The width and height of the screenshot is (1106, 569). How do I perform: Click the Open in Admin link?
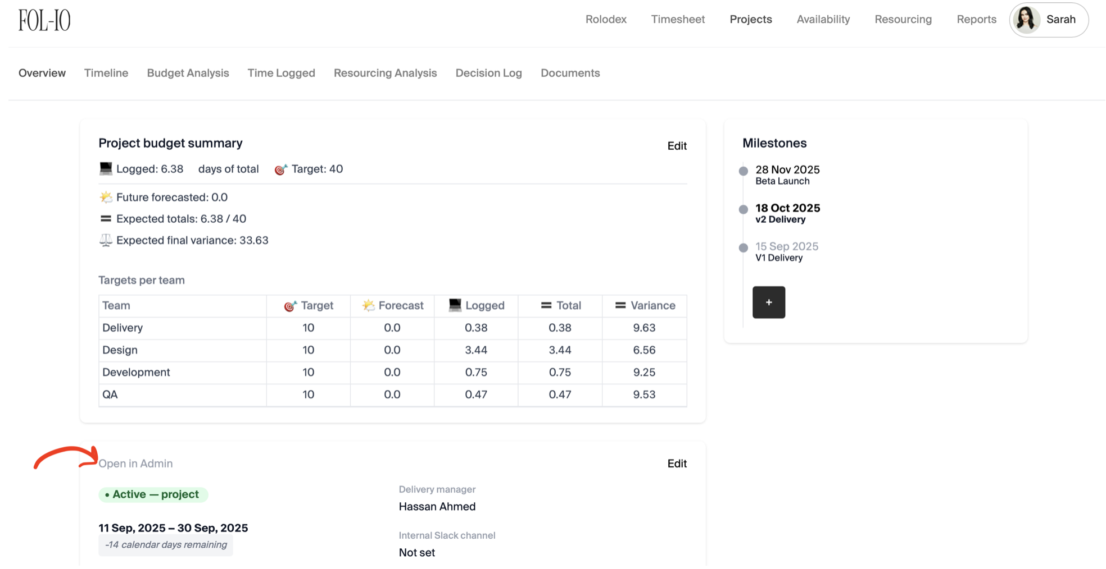[135, 464]
